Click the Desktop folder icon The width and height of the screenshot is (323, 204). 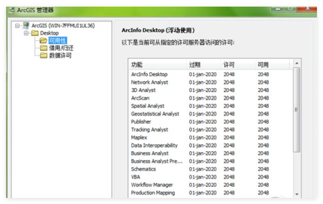click(x=35, y=33)
